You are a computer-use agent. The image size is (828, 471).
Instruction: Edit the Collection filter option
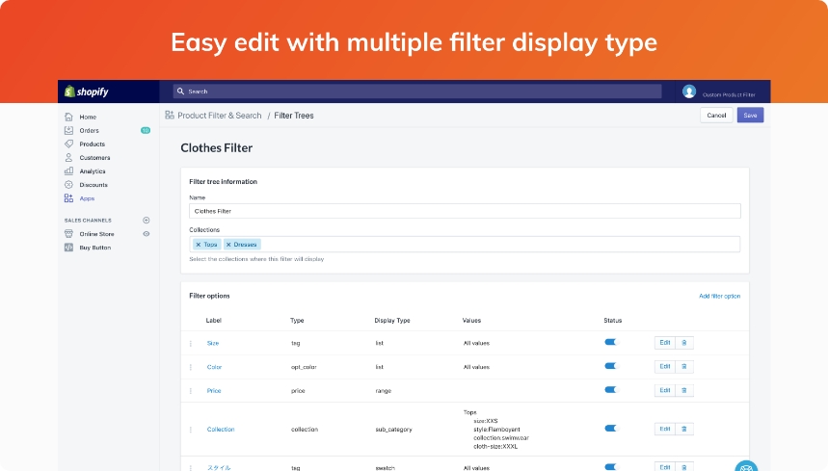665,429
